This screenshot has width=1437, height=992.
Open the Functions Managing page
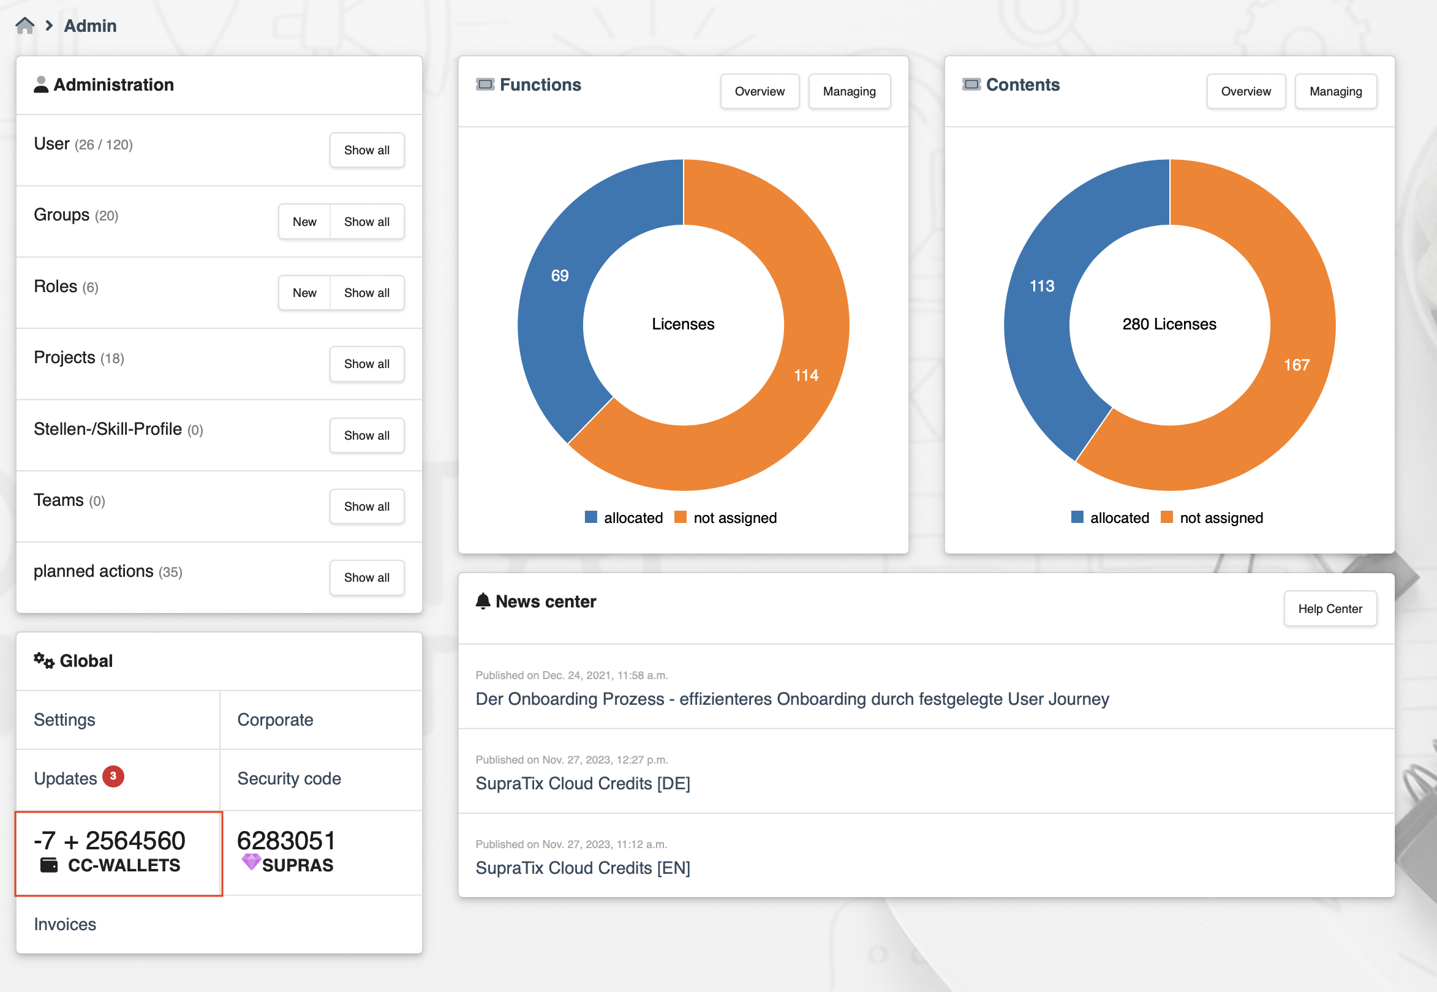[850, 91]
